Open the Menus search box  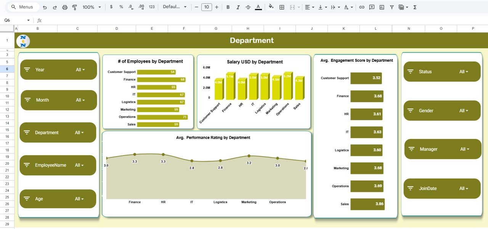pyautogui.click(x=22, y=7)
